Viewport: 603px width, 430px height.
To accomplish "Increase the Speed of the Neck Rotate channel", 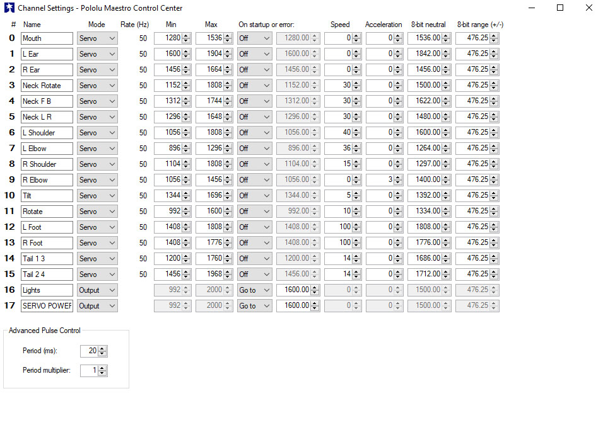I will click(356, 83).
